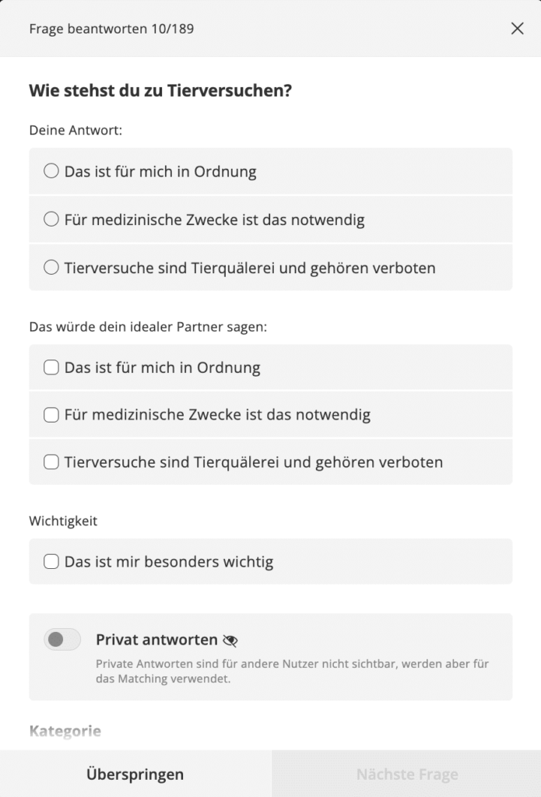The width and height of the screenshot is (541, 797).
Task: Check partner box 'Tierversuche sind Tierquälerei'
Action: tap(51, 462)
